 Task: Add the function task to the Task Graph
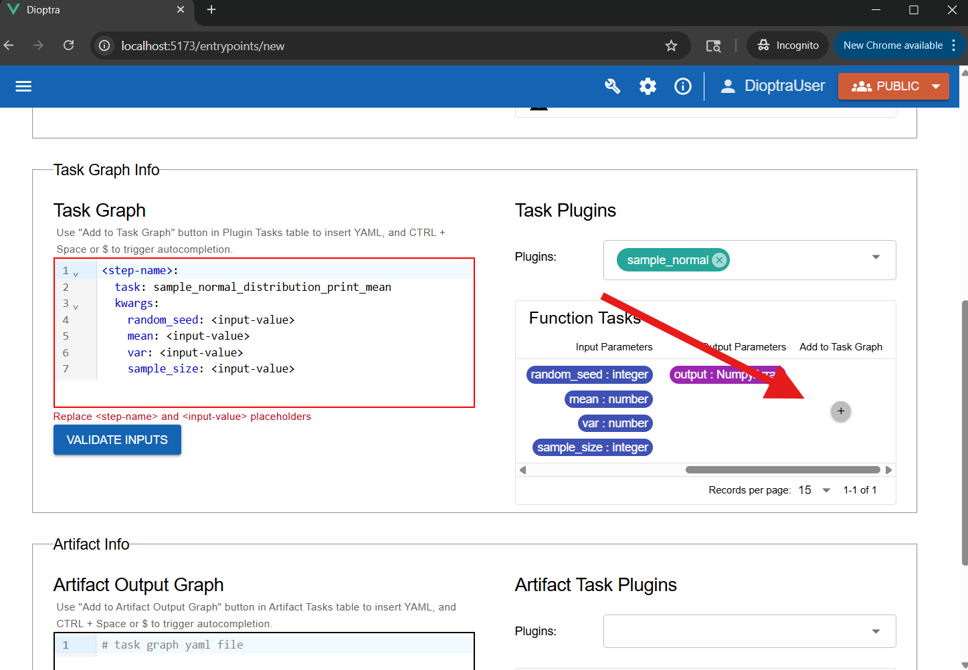tap(840, 411)
